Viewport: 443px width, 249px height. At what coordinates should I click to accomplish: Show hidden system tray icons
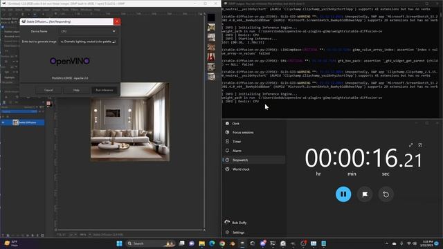(386, 243)
